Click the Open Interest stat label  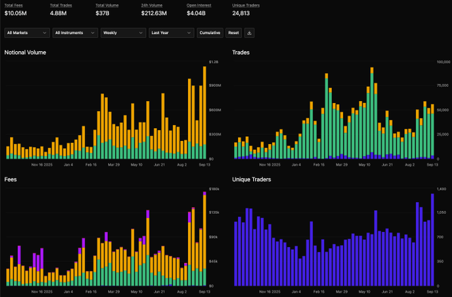pos(199,5)
